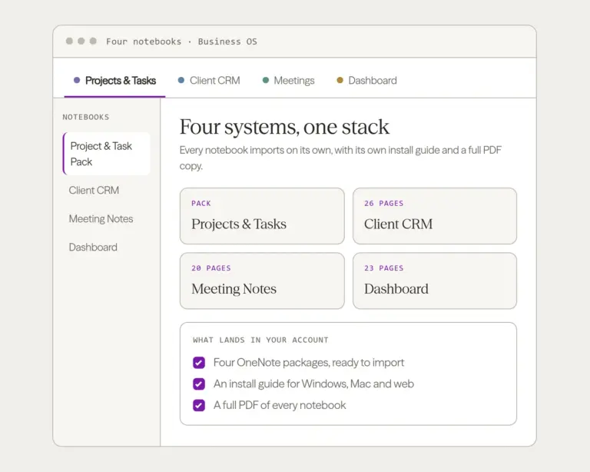Click the purple dot beside Projects & Tasks

coord(77,80)
